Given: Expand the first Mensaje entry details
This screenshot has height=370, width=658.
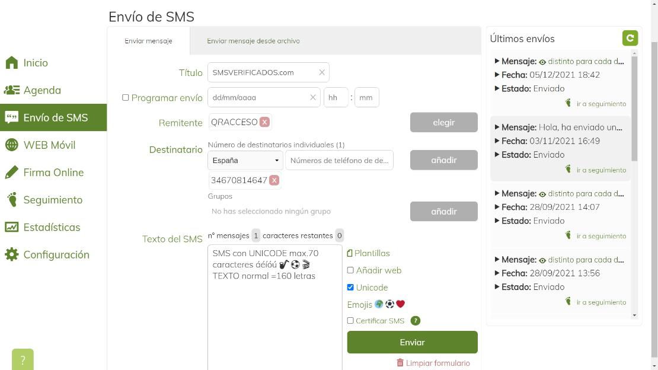Looking at the screenshot, I should point(496,61).
